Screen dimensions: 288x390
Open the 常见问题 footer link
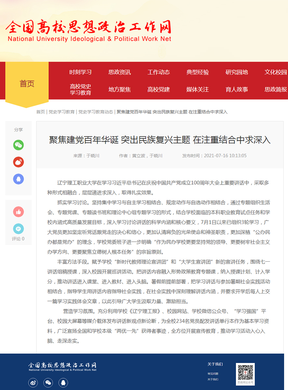(x=213, y=374)
